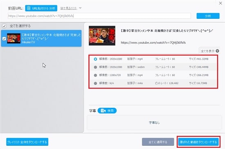Click the 全てに適用する button
The width and height of the screenshot is (225, 149).
pos(158,142)
